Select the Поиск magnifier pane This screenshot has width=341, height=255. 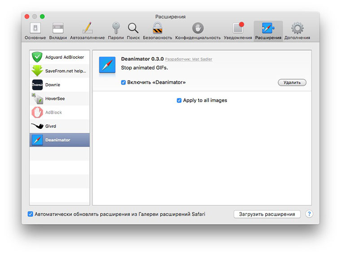(133, 28)
